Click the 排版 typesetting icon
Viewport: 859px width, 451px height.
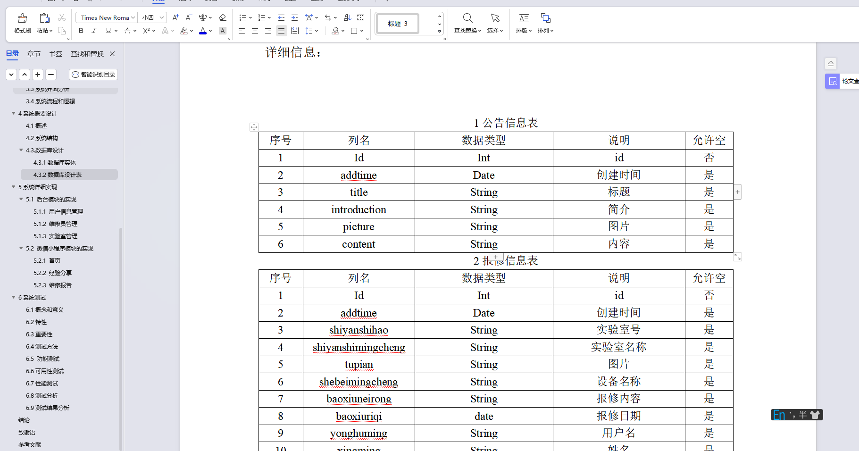click(x=522, y=23)
